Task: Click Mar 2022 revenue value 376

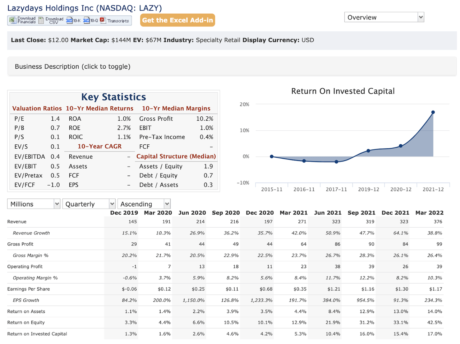Action: pyautogui.click(x=438, y=222)
